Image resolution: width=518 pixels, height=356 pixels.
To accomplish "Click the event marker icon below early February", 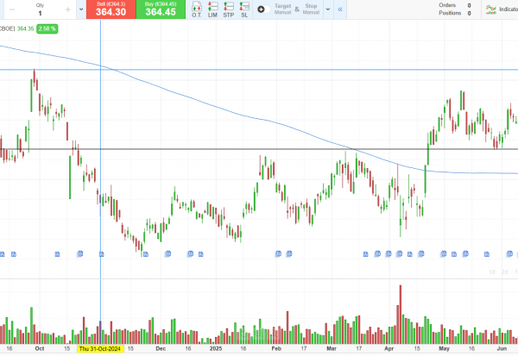I will 279,253.
